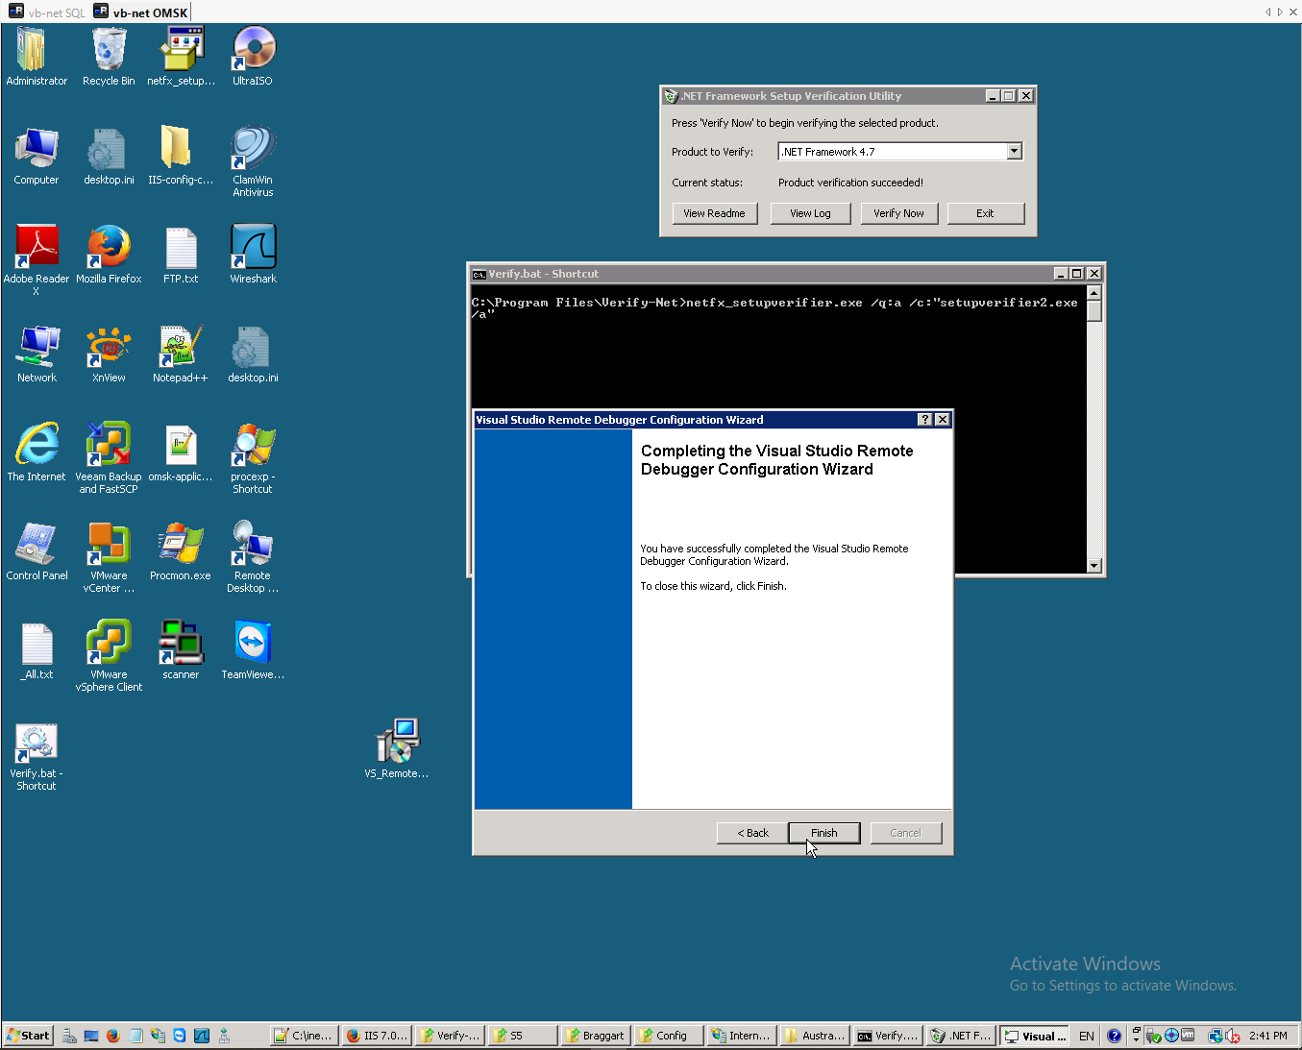
Task: Open the C:\ine… taskbar button
Action: click(304, 1036)
